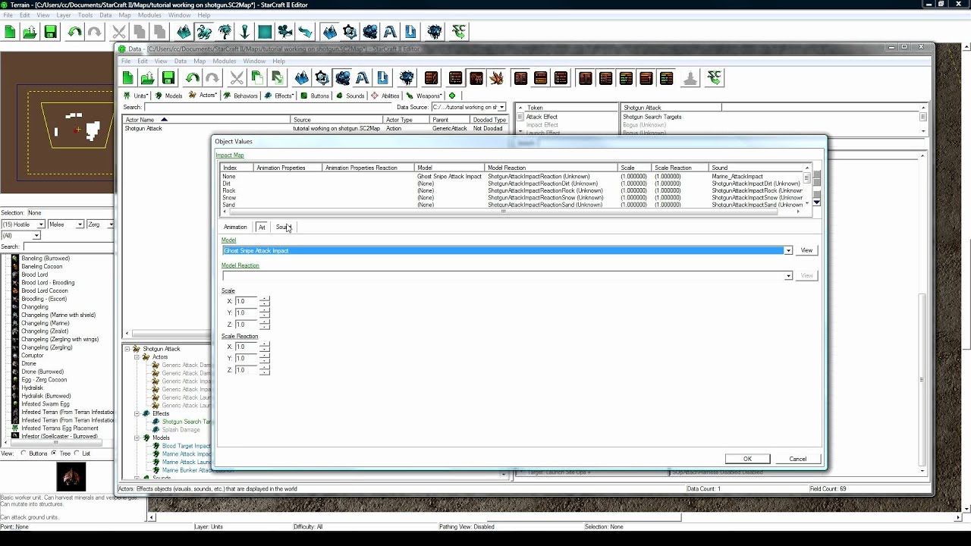Click Cut scissors in Data window toolbar
The height and width of the screenshot is (546, 971).
point(237,77)
